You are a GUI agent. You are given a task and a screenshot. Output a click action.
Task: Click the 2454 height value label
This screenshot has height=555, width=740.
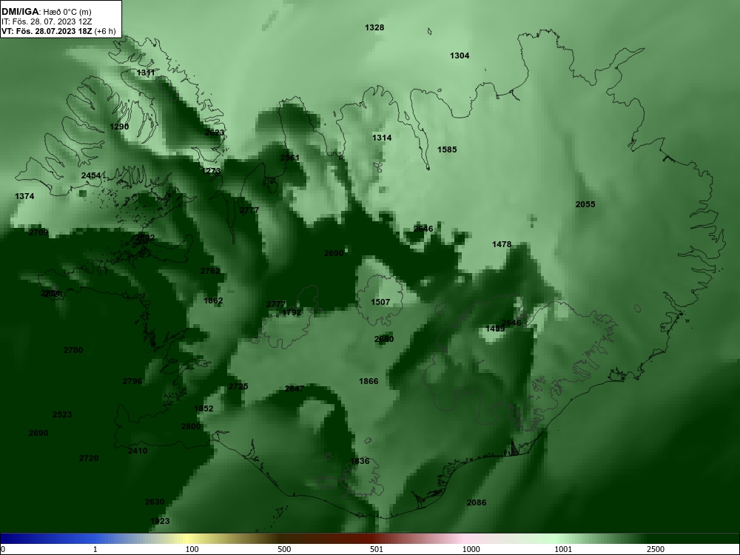91,175
